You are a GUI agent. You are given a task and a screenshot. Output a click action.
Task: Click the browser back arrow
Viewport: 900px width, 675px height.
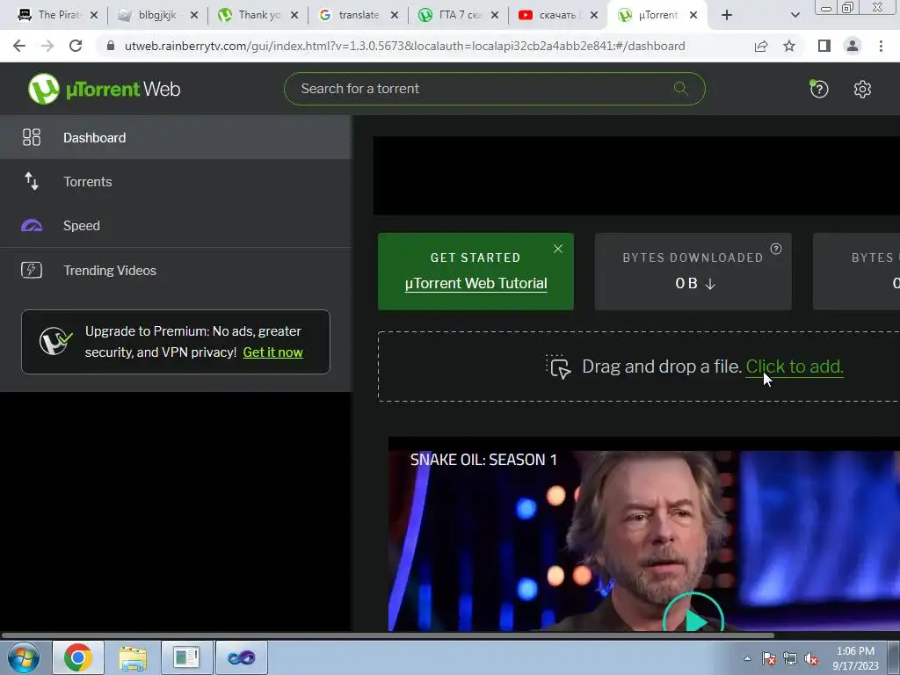click(19, 46)
